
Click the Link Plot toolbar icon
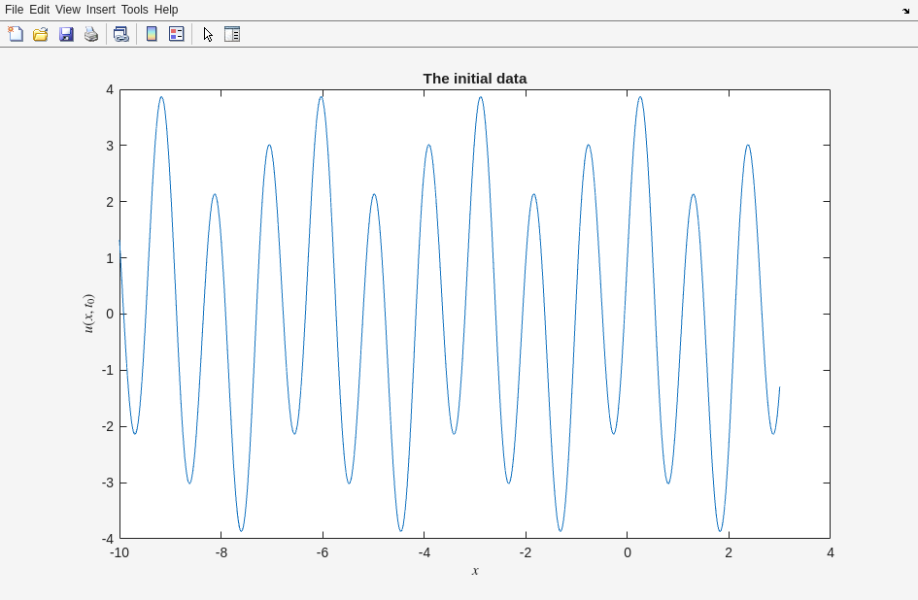pyautogui.click(x=120, y=34)
